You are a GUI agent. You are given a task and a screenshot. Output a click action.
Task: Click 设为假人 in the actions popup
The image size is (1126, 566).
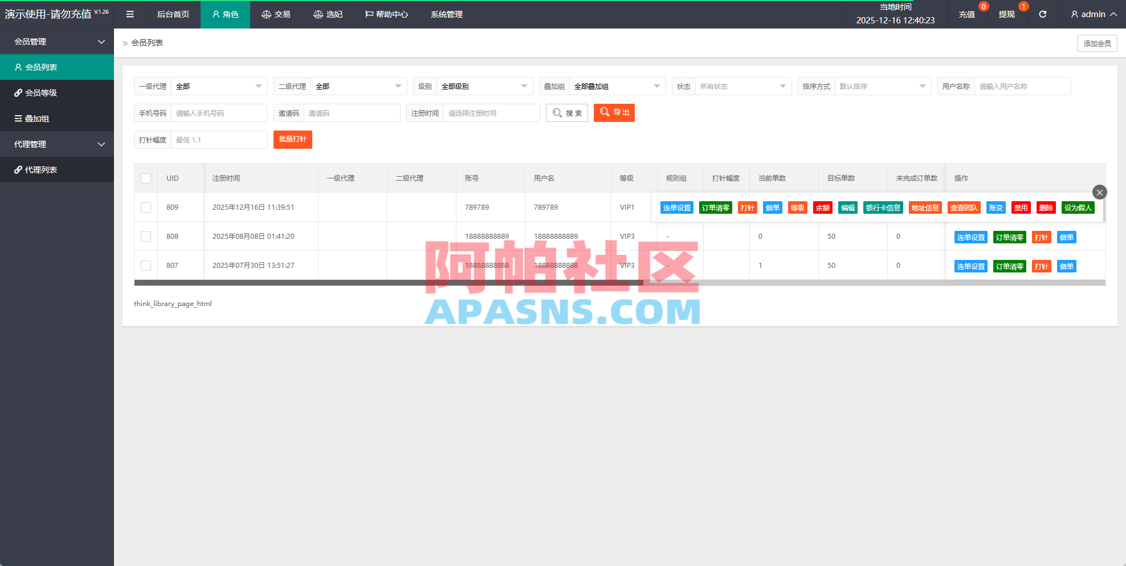coord(1078,207)
